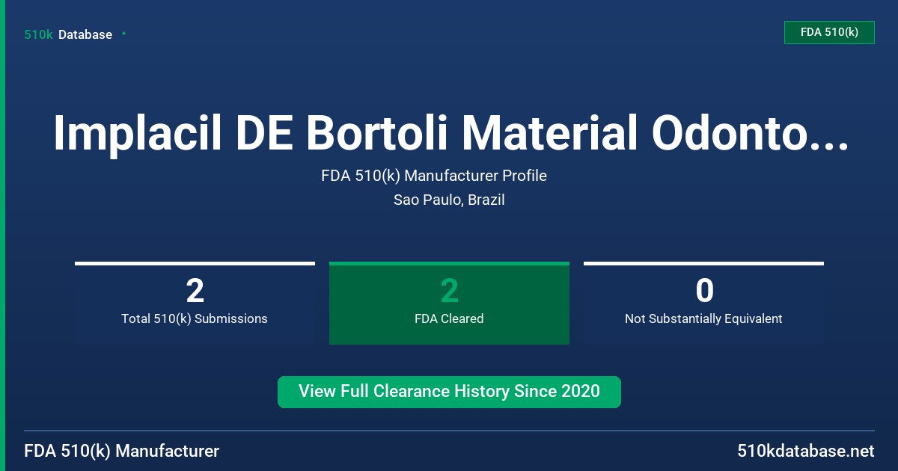Click the FDA 510(k) Manufacturer Profile subtitle

434,176
